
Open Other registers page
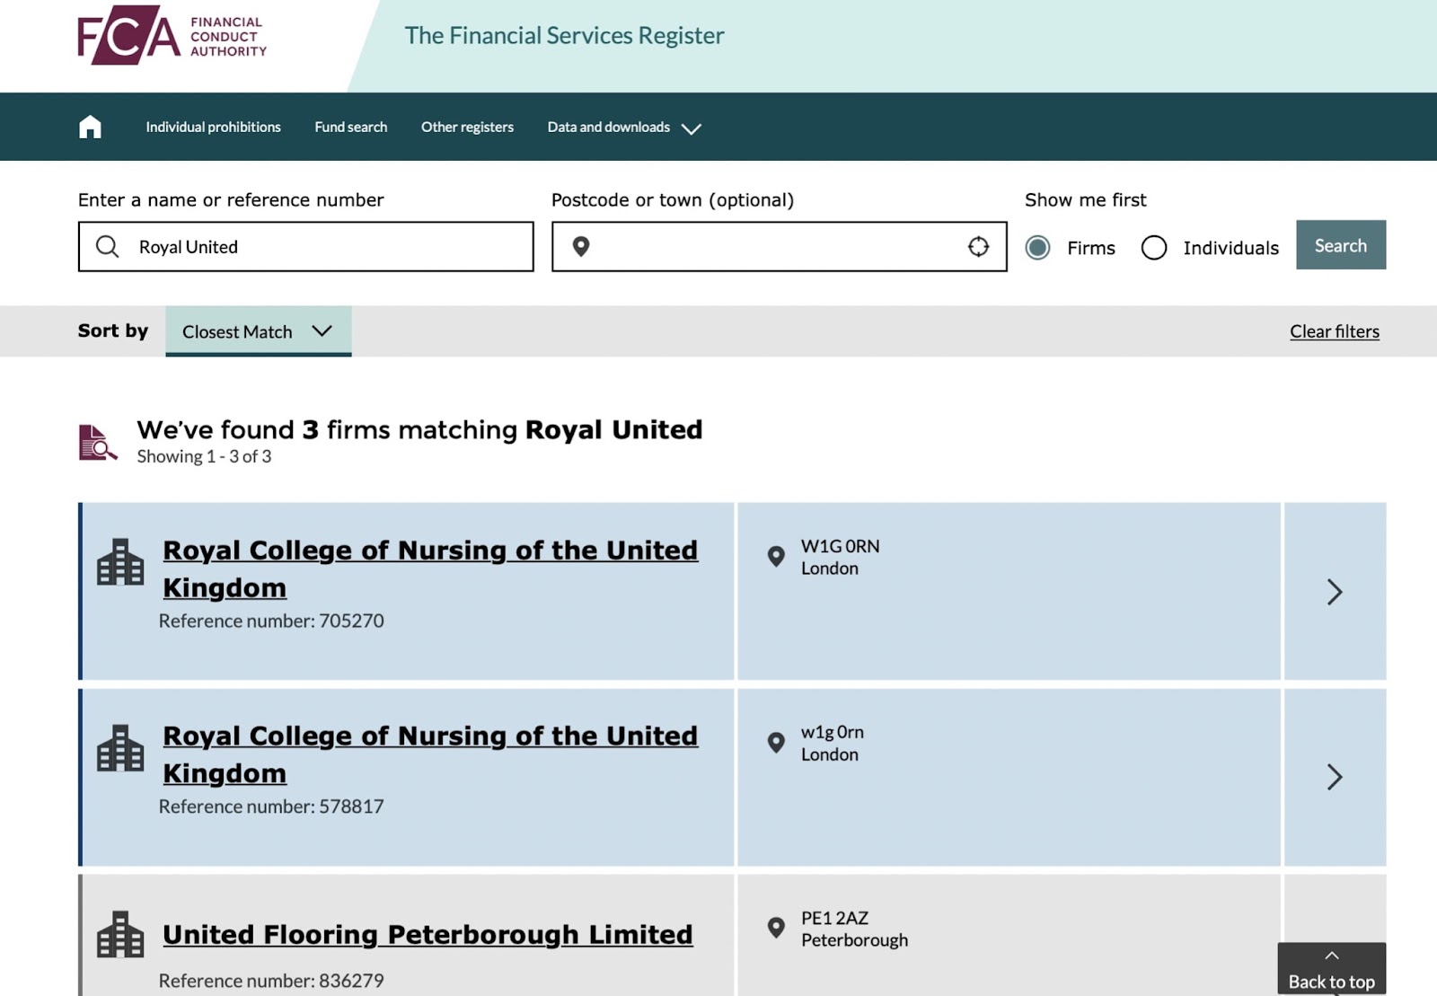(x=467, y=128)
